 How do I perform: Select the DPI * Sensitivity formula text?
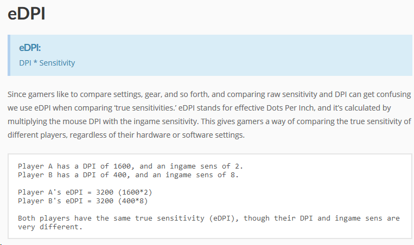[x=47, y=63]
